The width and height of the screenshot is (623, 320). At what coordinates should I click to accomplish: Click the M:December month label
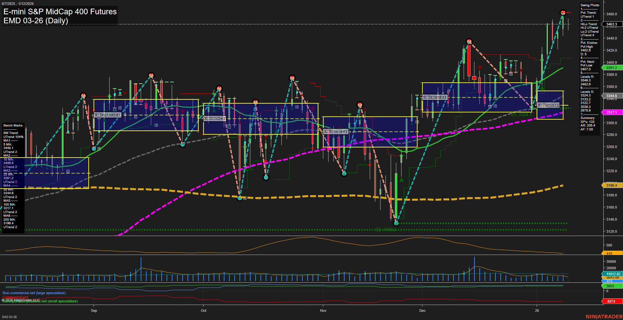(435, 97)
